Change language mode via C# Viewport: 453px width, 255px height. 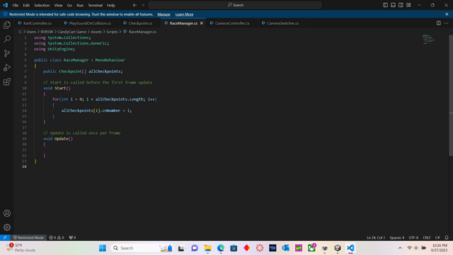click(437, 237)
